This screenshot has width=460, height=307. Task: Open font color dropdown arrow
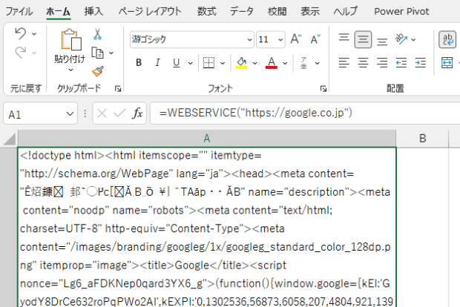[285, 63]
